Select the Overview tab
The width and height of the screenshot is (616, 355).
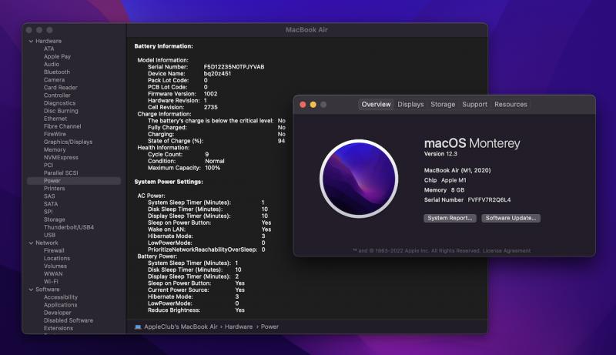(x=376, y=105)
